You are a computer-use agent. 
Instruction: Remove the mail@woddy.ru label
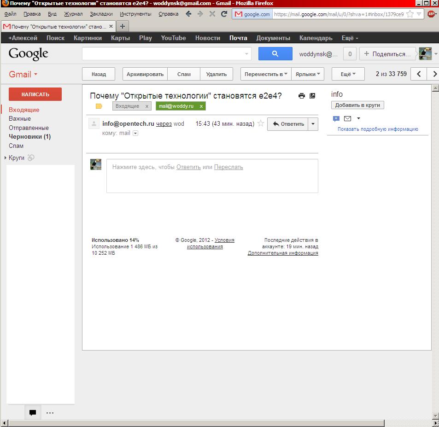click(x=201, y=106)
